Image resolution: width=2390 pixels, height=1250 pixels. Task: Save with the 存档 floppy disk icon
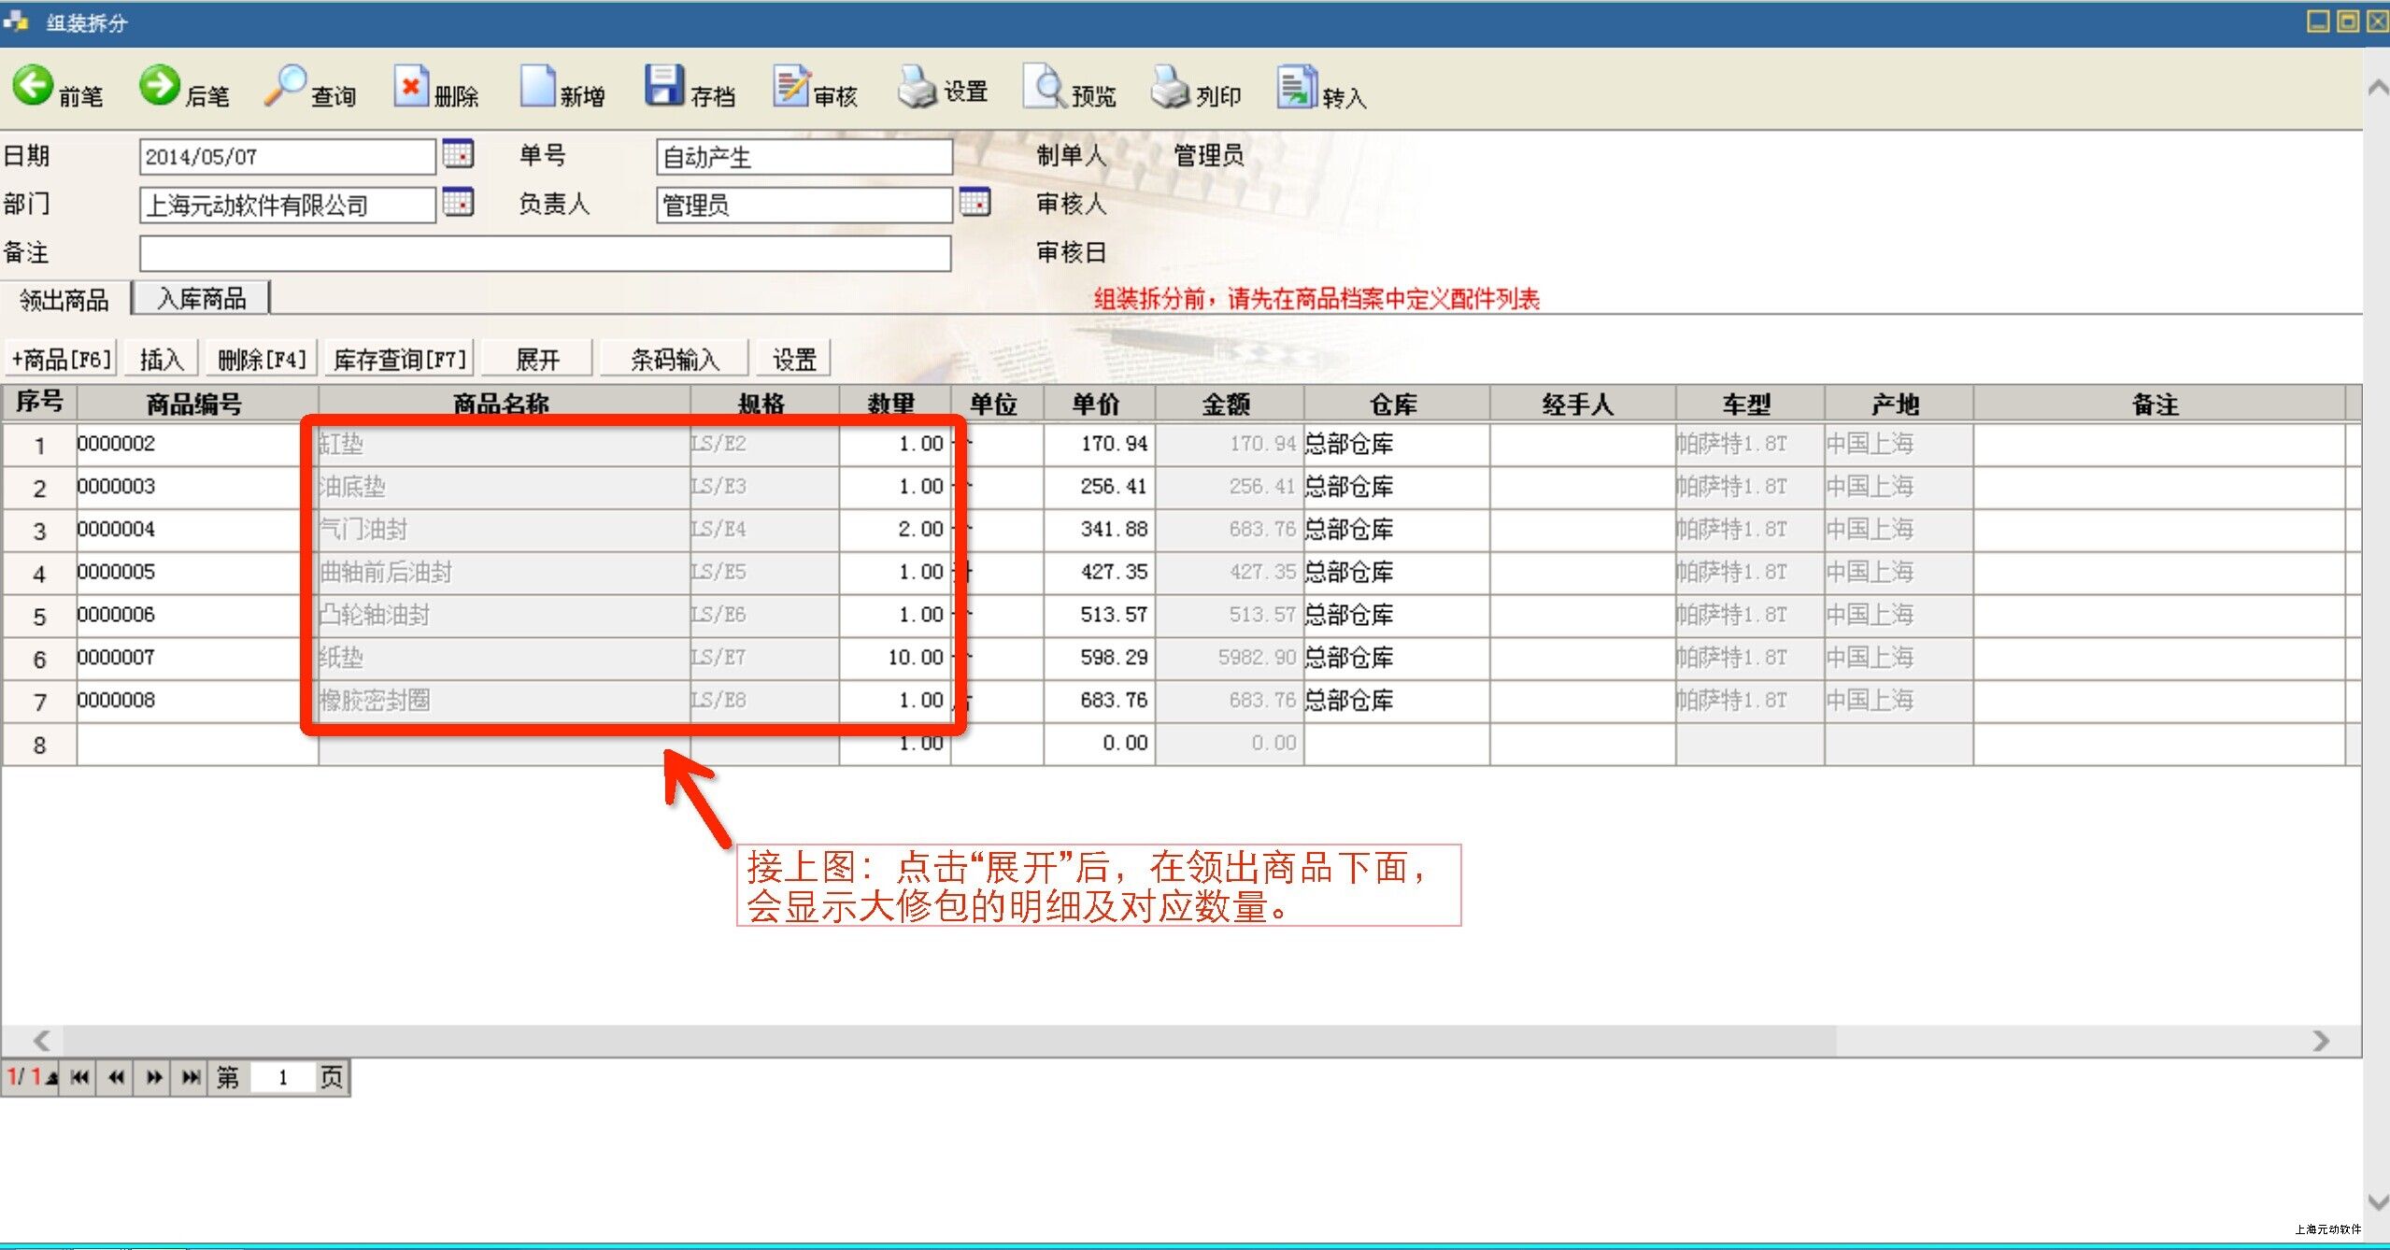pos(664,86)
